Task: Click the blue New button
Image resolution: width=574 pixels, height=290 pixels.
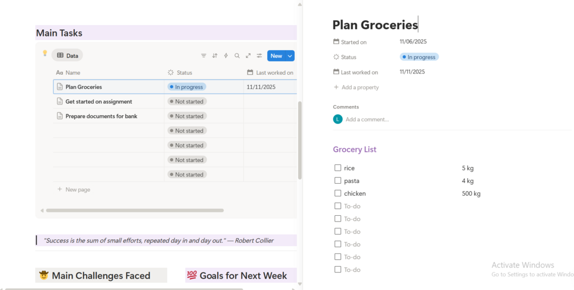Action: (276, 56)
